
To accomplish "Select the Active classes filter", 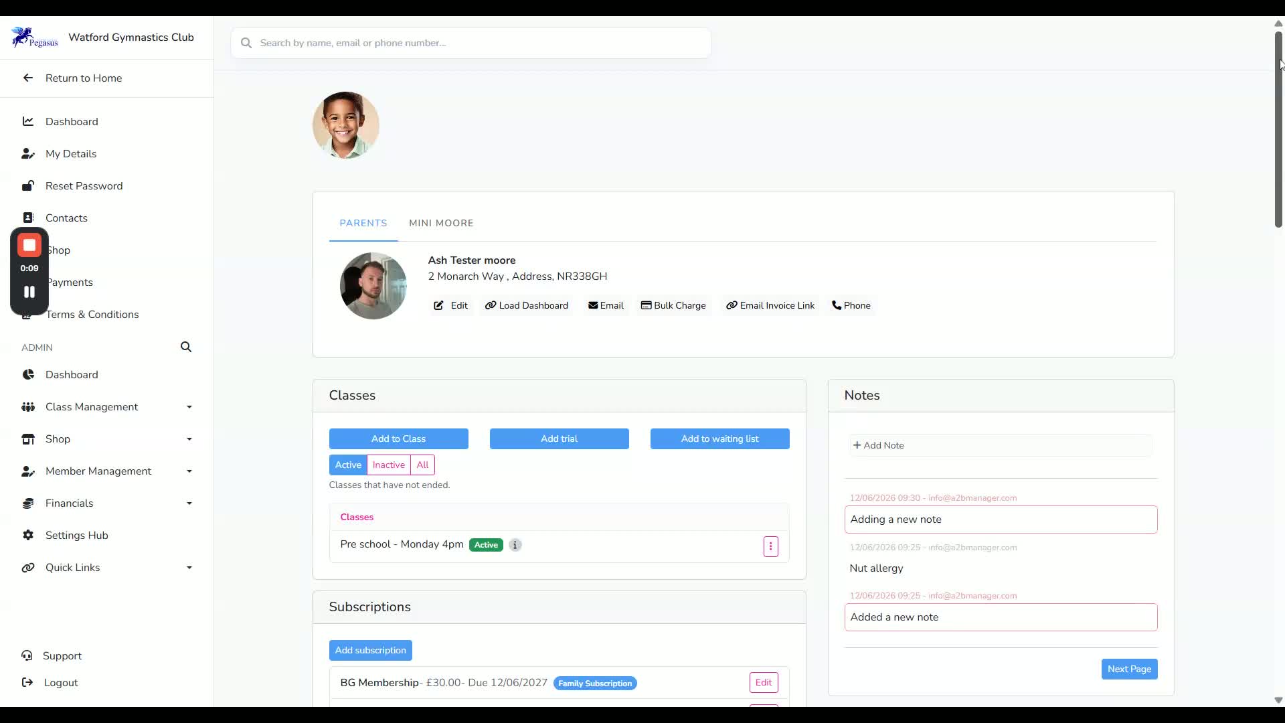I will pos(348,465).
